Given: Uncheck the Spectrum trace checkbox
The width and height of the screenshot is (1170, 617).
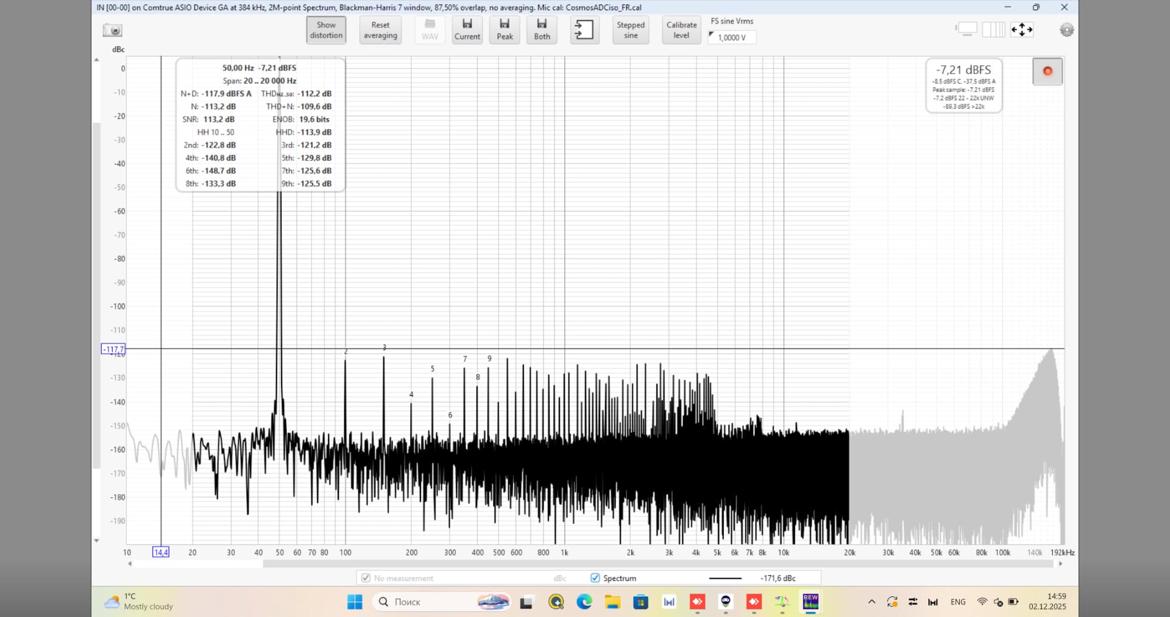Looking at the screenshot, I should tap(595, 578).
